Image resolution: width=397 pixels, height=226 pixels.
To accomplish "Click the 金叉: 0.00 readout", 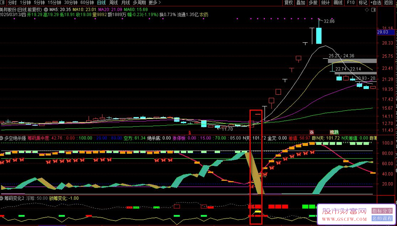I will click(277, 138).
